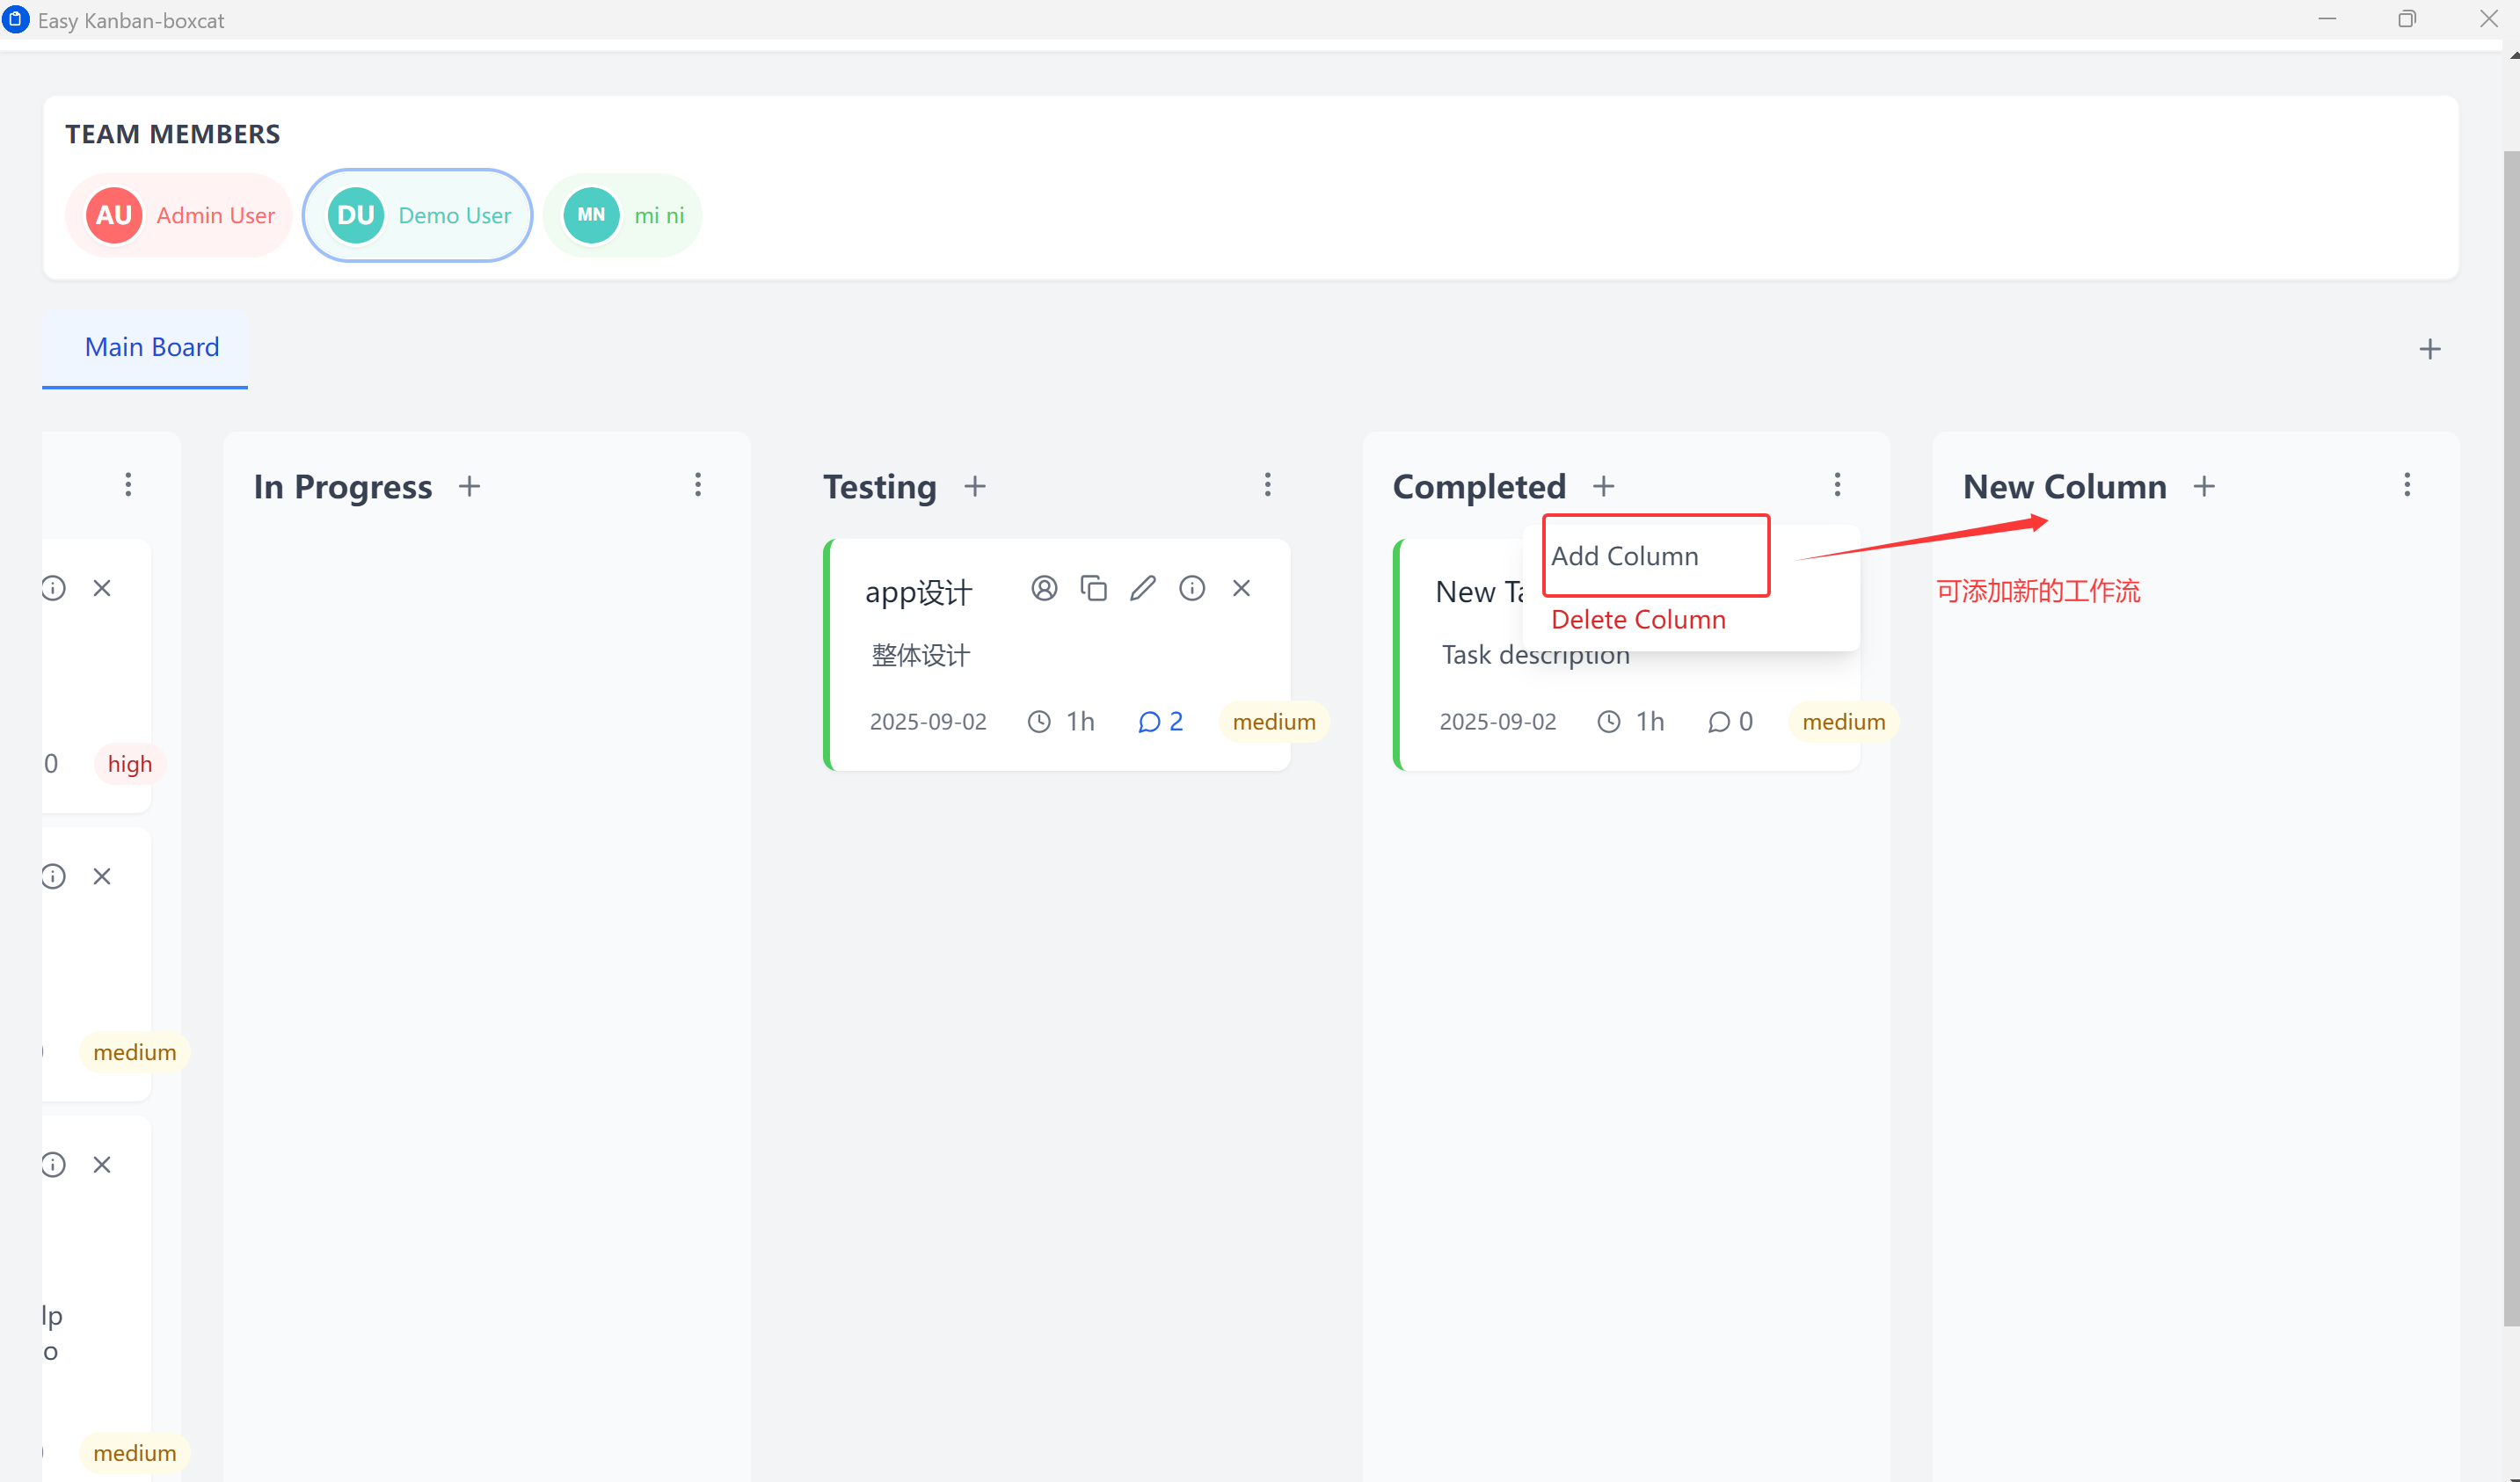Open Testing column options menu
Screen dimensions: 2520x1482
click(1268, 485)
